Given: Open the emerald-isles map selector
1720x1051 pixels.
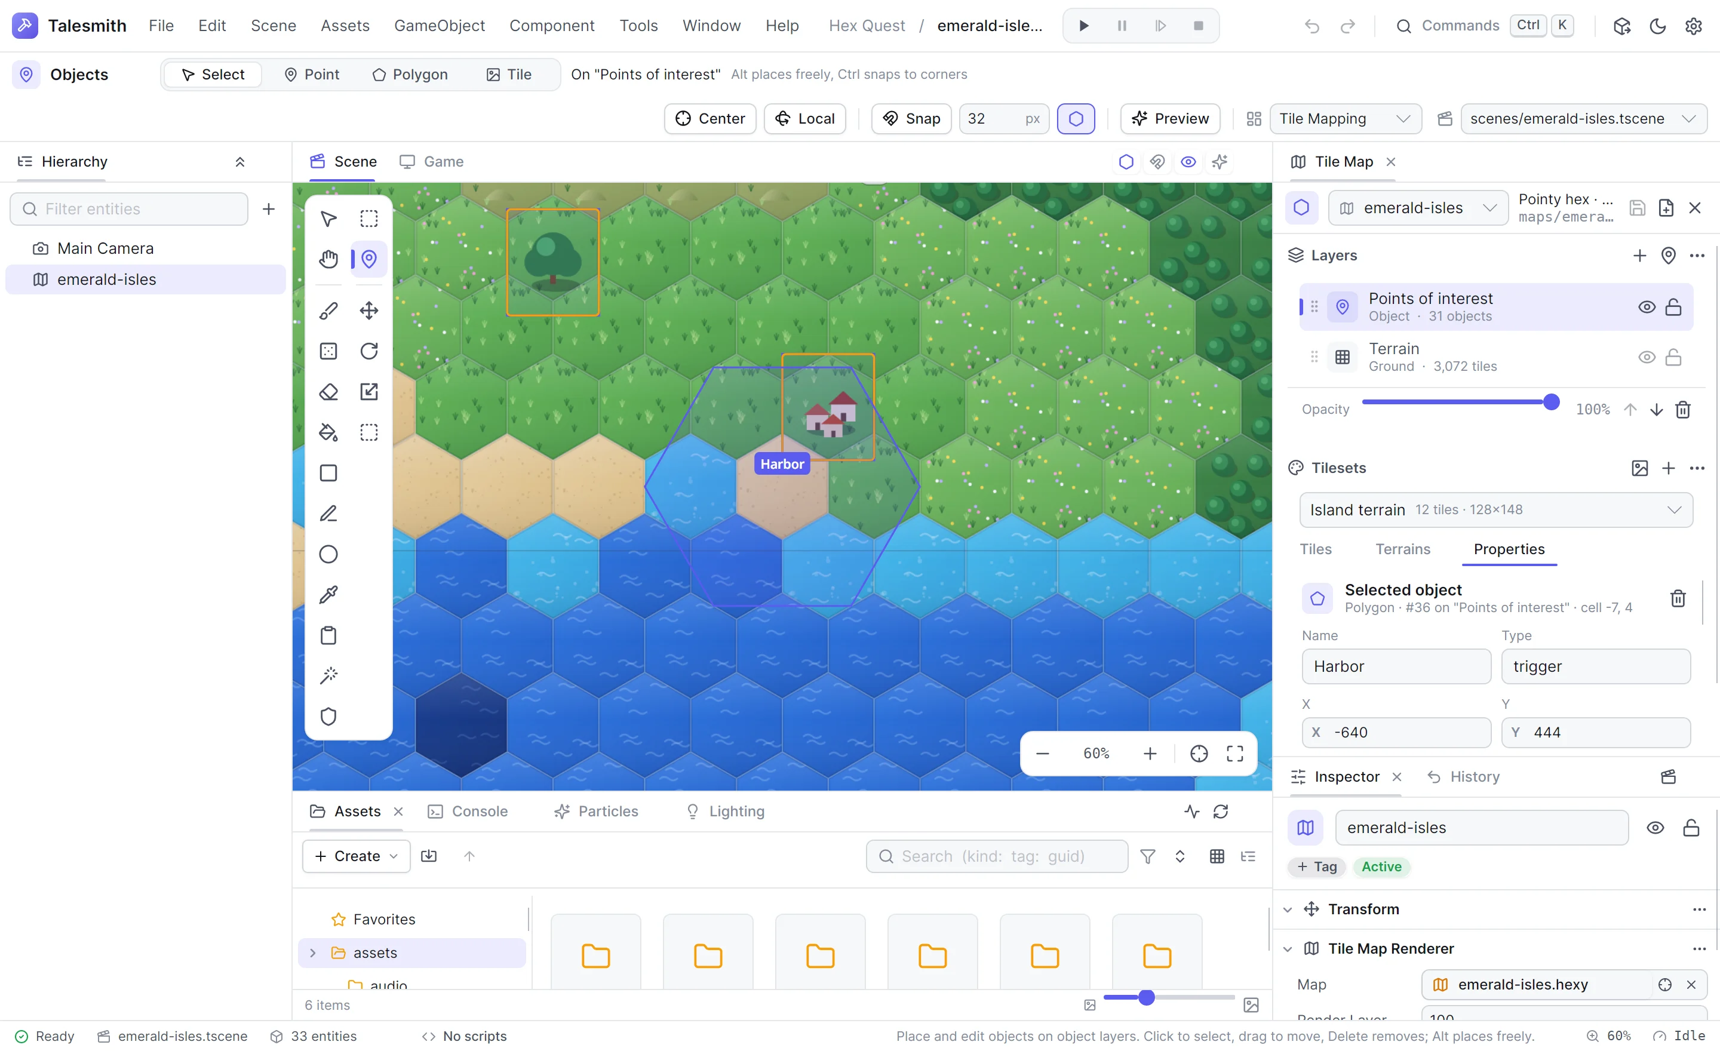Looking at the screenshot, I should [x=1417, y=208].
